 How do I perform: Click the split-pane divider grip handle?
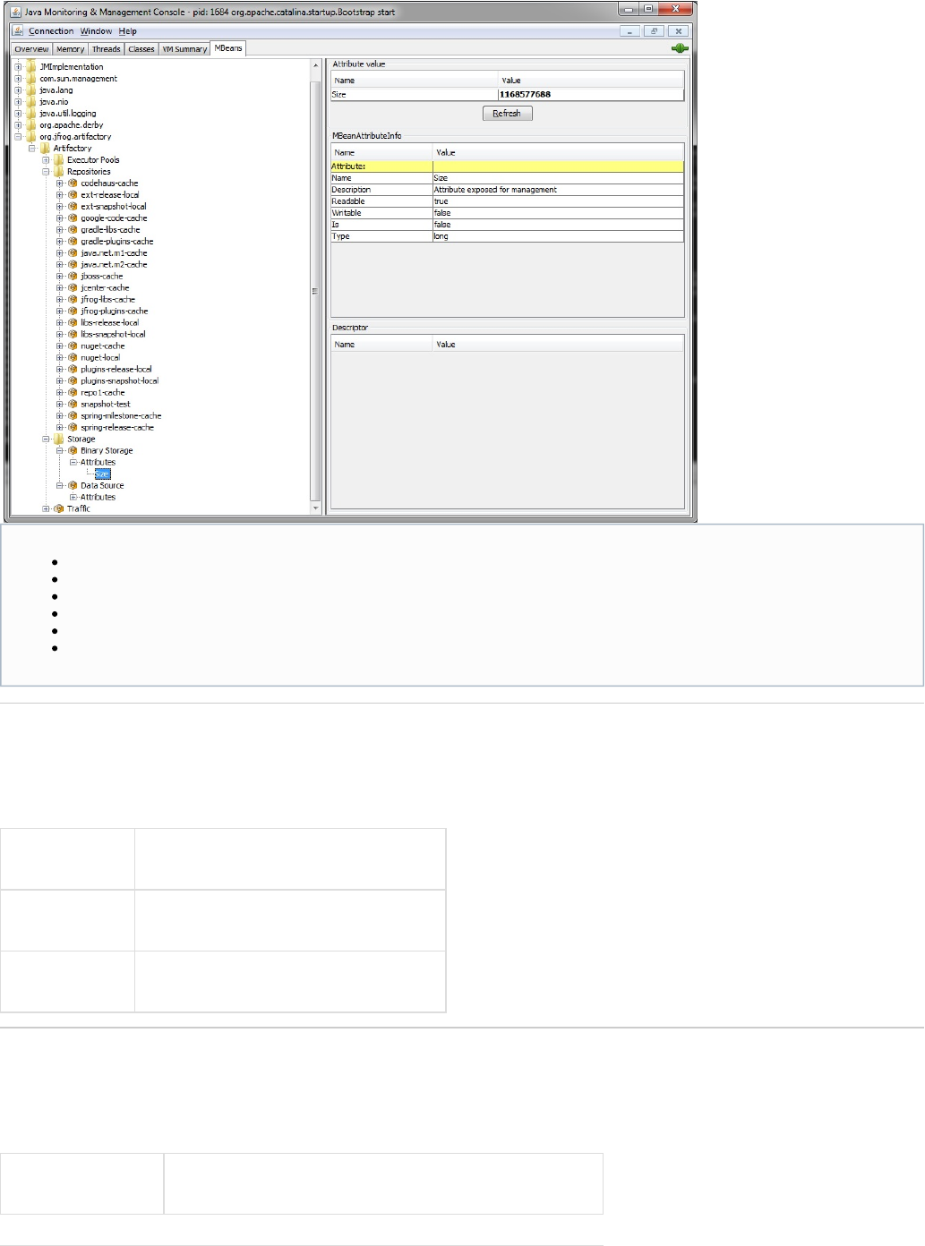313,291
